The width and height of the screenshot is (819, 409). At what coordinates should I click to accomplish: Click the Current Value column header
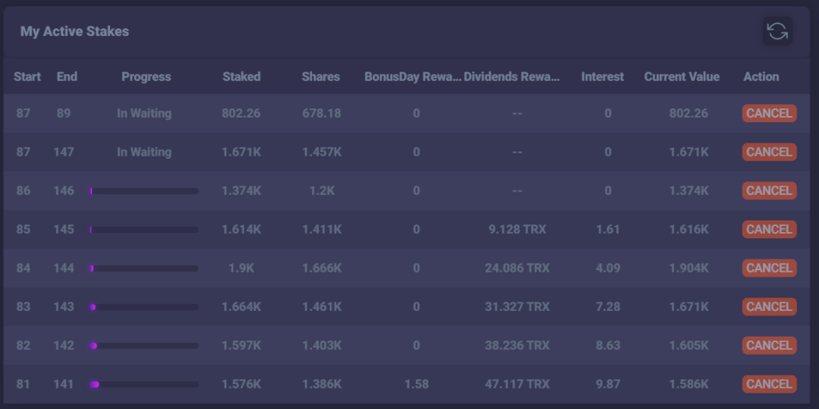point(682,76)
